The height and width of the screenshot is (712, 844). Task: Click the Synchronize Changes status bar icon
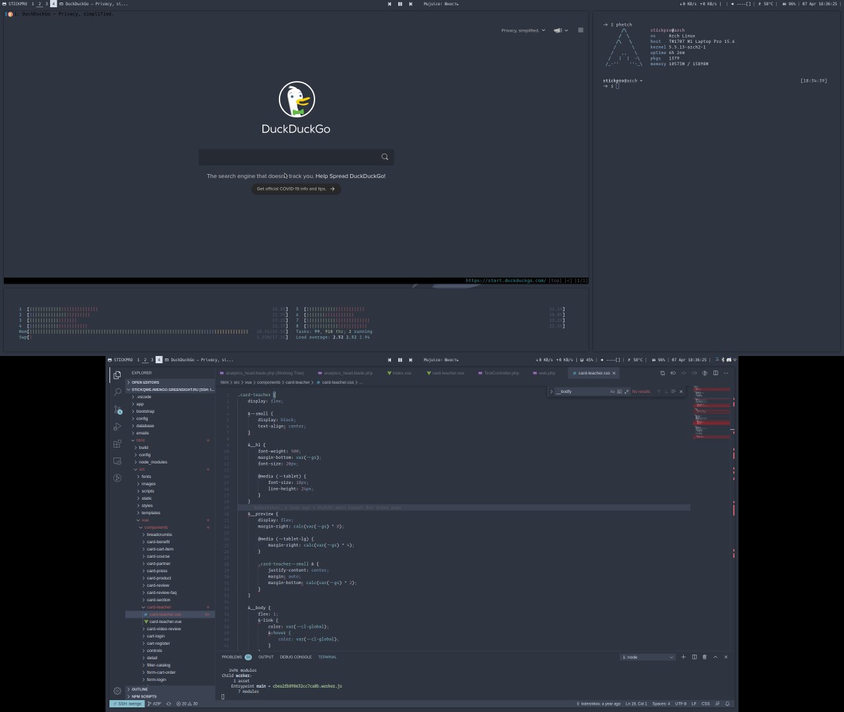click(169, 703)
